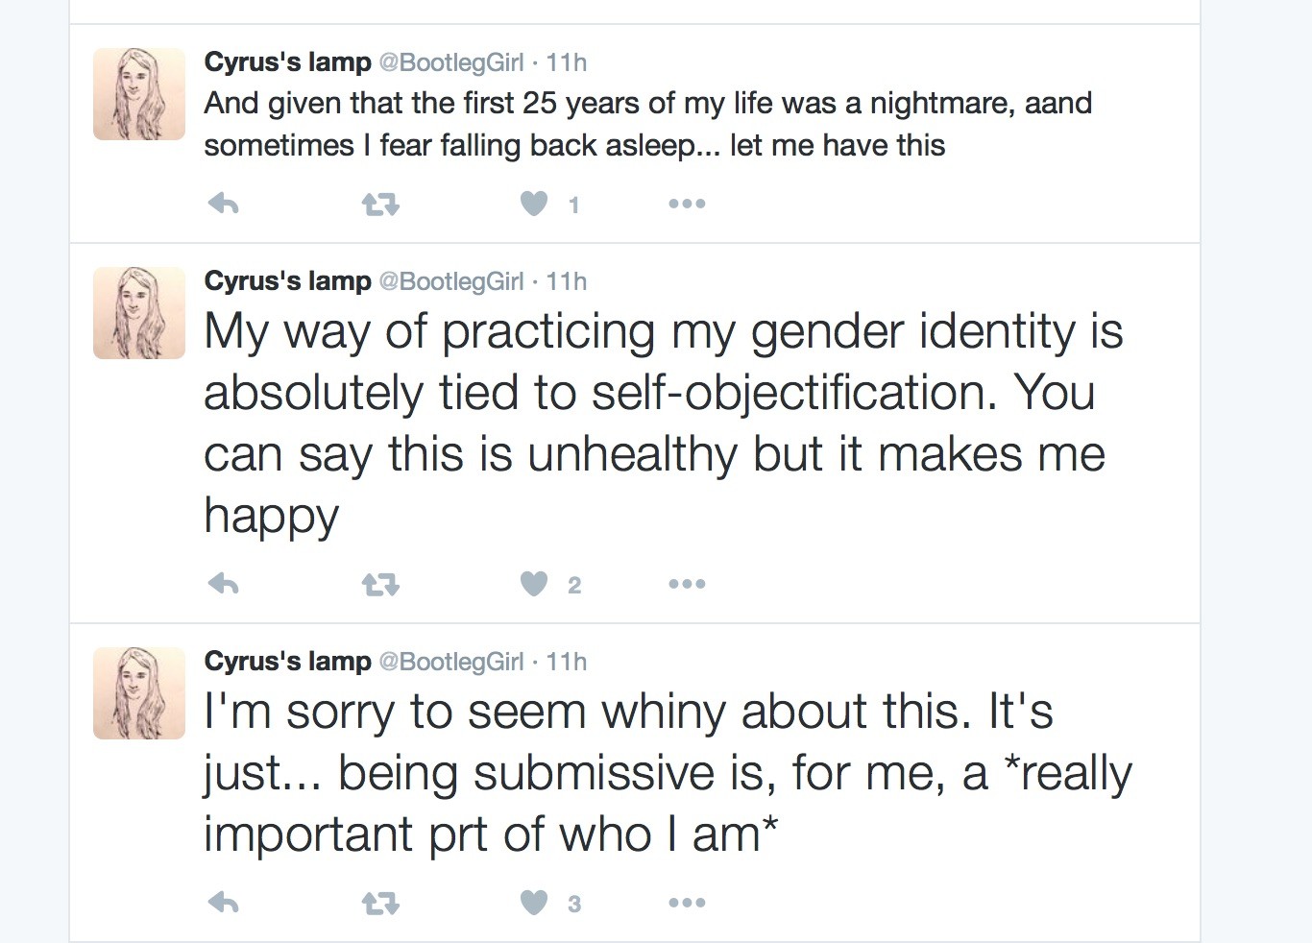Open the 11h timestamp of the 'whiny' tweet
The height and width of the screenshot is (943, 1312).
pos(567,662)
